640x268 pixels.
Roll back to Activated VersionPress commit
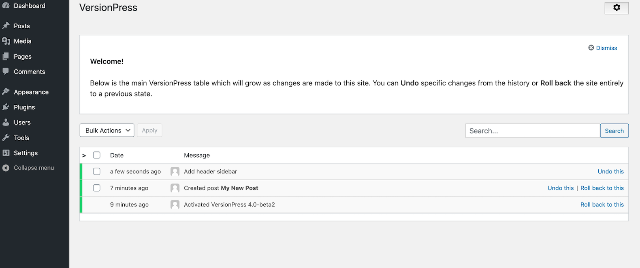[602, 205]
